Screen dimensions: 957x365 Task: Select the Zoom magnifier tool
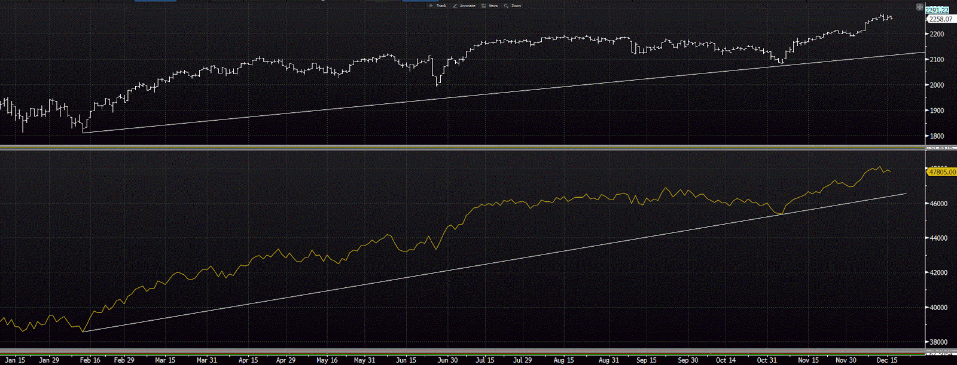(x=513, y=5)
